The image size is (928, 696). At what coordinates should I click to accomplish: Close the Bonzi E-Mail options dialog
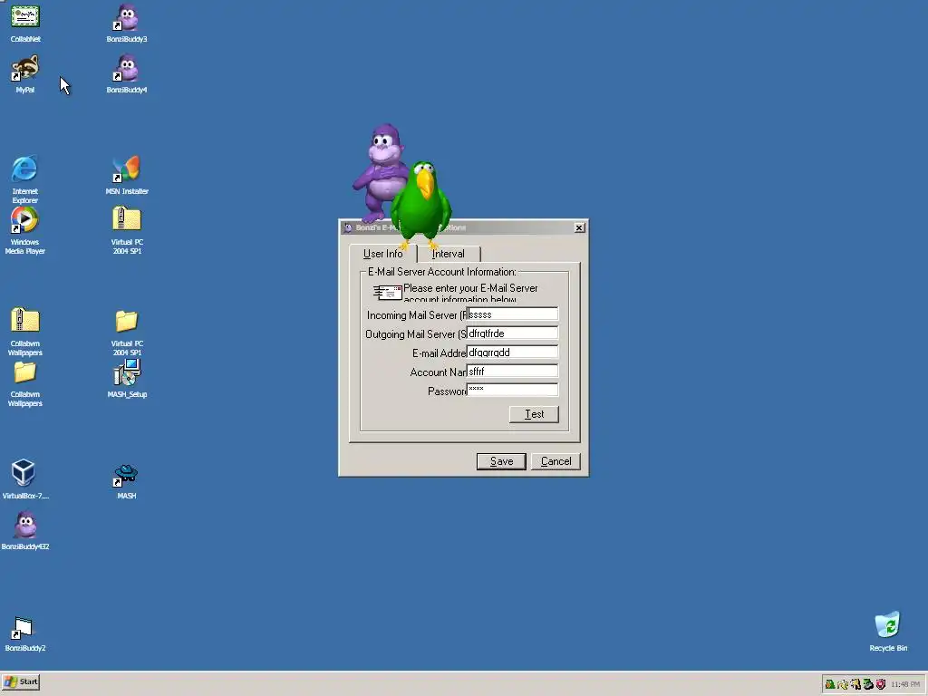(580, 227)
